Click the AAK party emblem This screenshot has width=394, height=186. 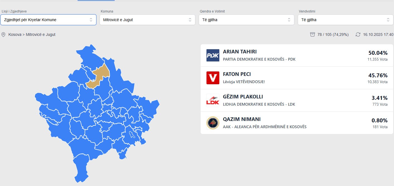(x=213, y=123)
